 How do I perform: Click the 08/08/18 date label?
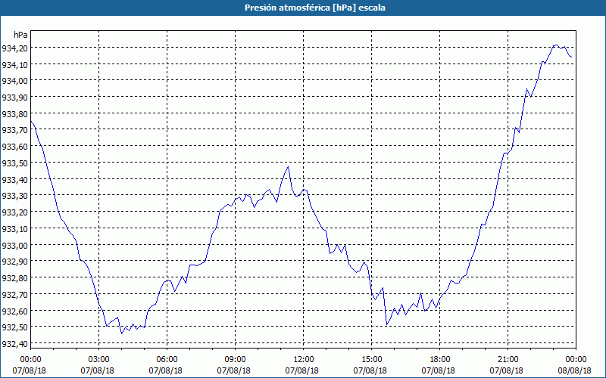(575, 370)
